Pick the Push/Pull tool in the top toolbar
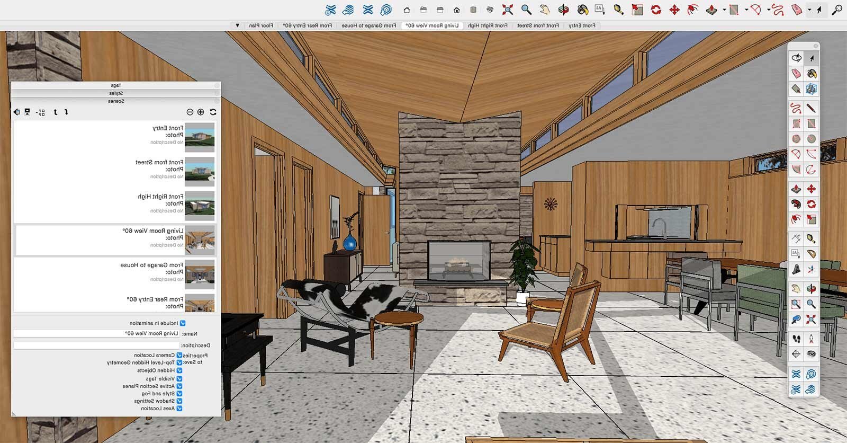The image size is (847, 443). click(x=711, y=10)
